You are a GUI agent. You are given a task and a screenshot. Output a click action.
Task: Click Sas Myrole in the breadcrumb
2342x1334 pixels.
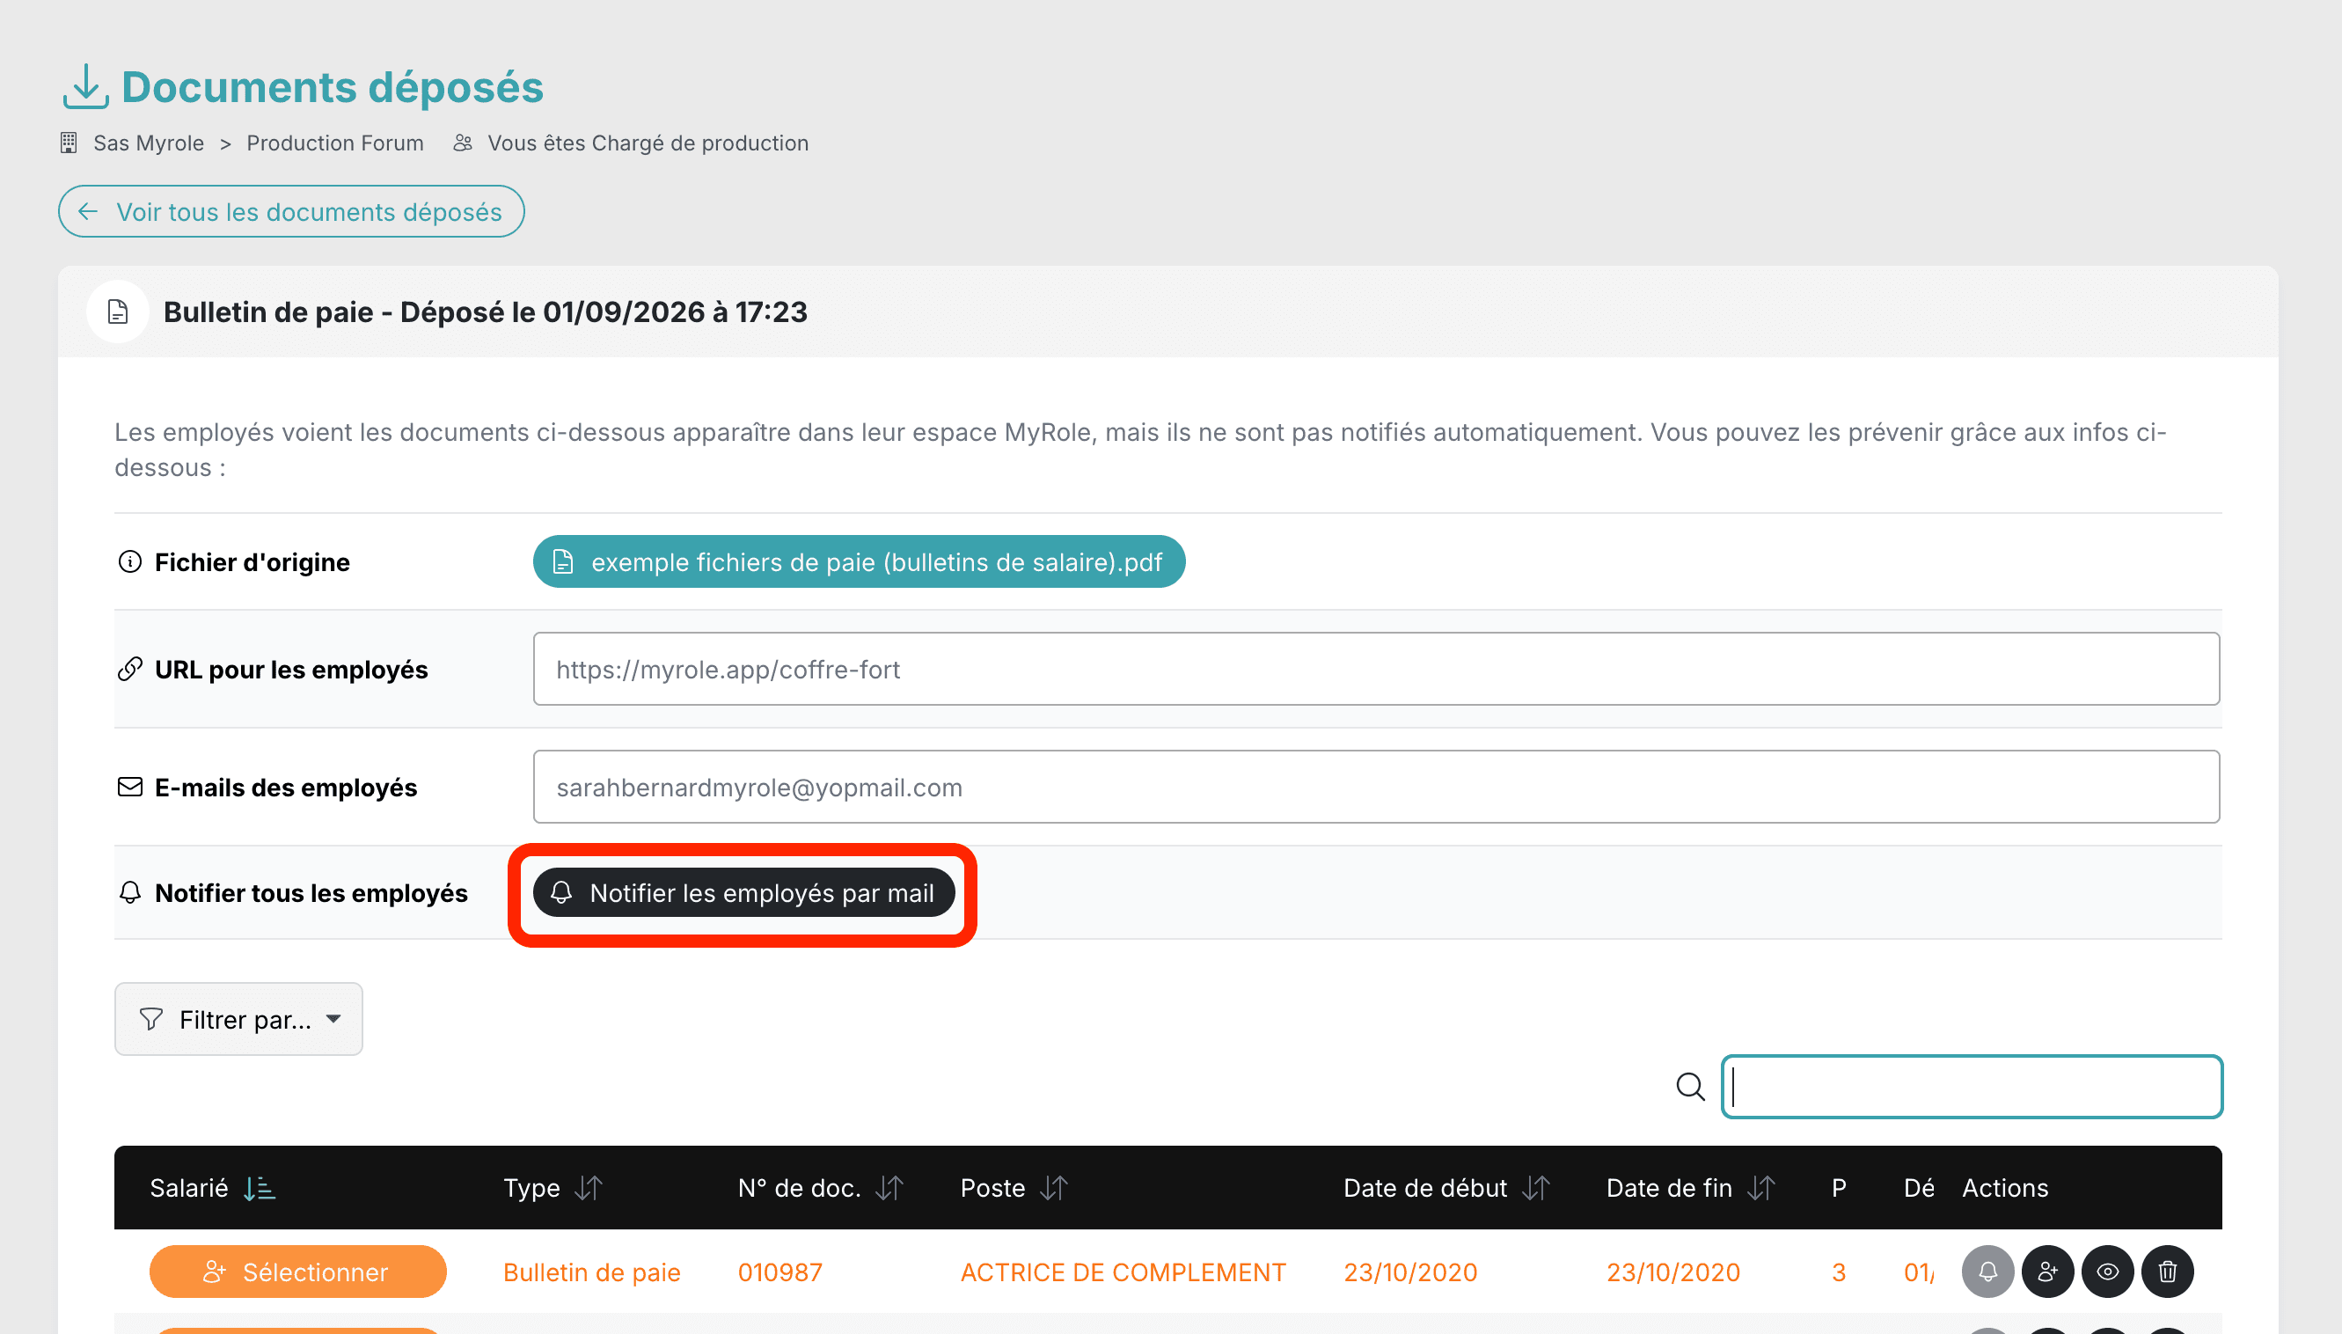[x=149, y=143]
